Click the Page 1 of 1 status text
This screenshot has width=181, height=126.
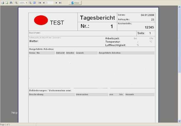(5, 125)
